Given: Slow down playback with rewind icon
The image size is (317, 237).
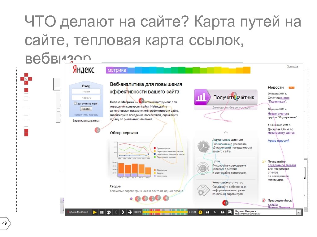Looking at the screenshot, I should 208,212.
